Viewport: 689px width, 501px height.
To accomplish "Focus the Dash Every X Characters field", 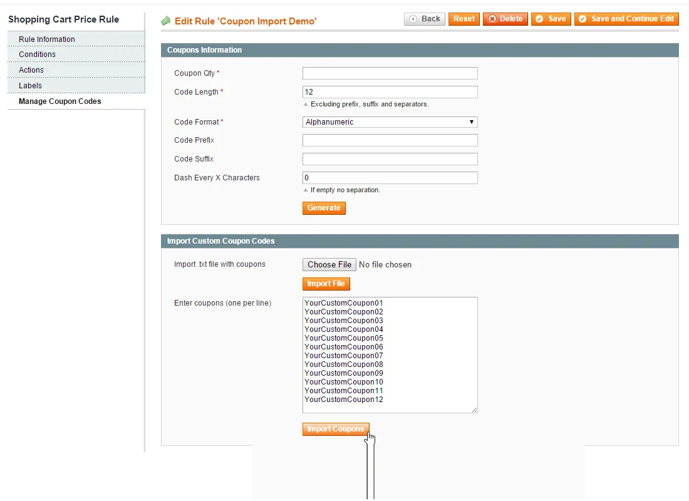I will point(390,178).
